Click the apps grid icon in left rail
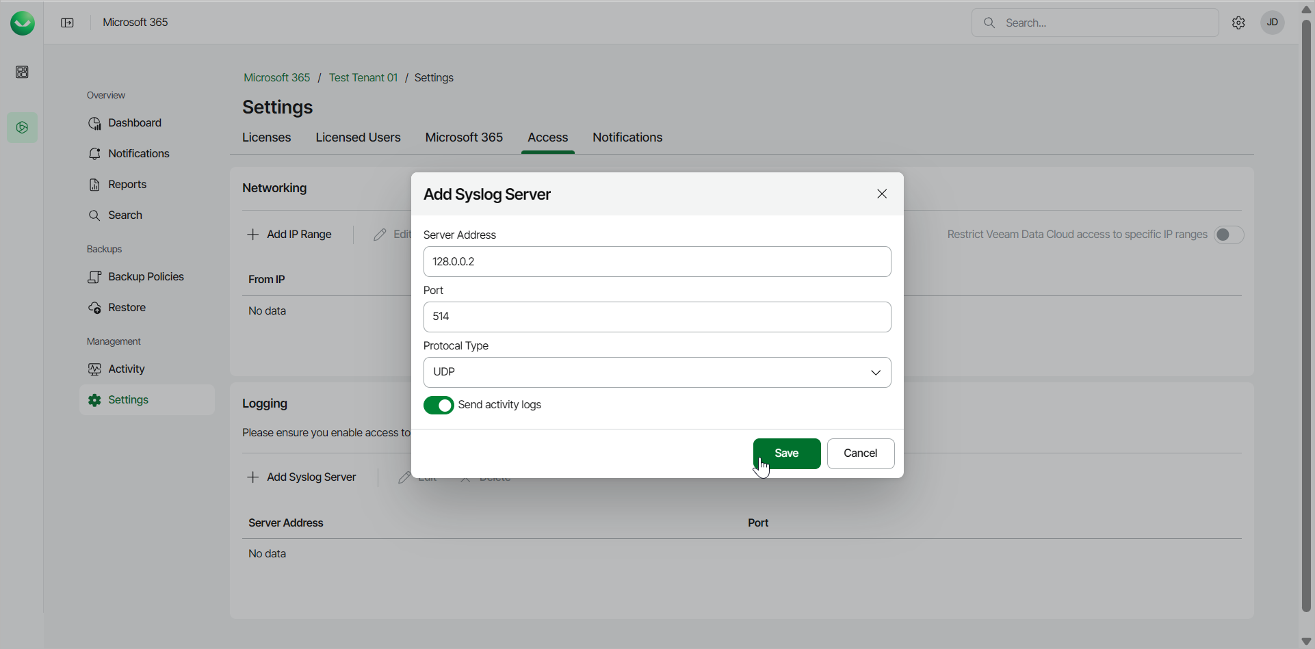The width and height of the screenshot is (1315, 649). (22, 72)
